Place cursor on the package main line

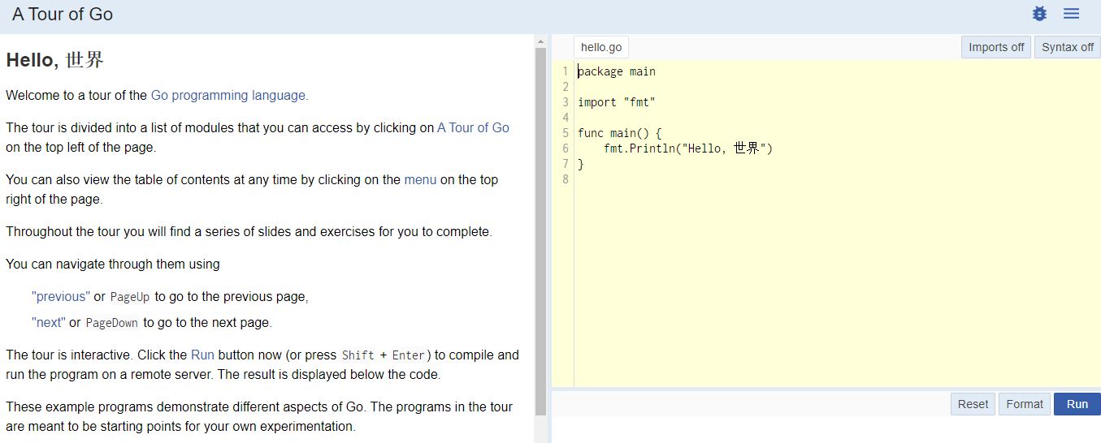(617, 71)
